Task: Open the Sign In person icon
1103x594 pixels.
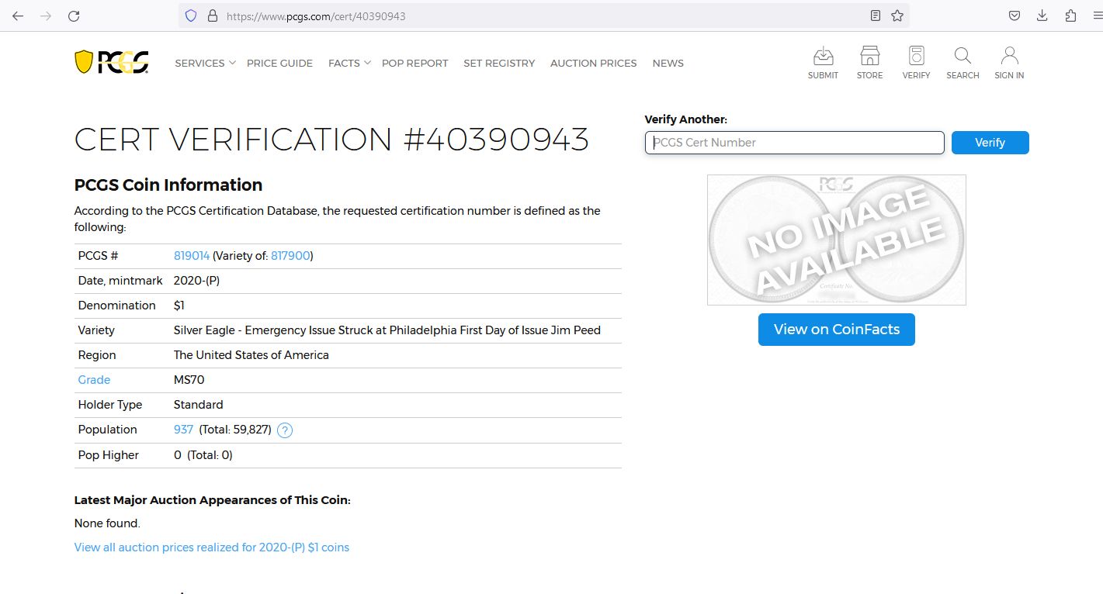Action: (1009, 63)
